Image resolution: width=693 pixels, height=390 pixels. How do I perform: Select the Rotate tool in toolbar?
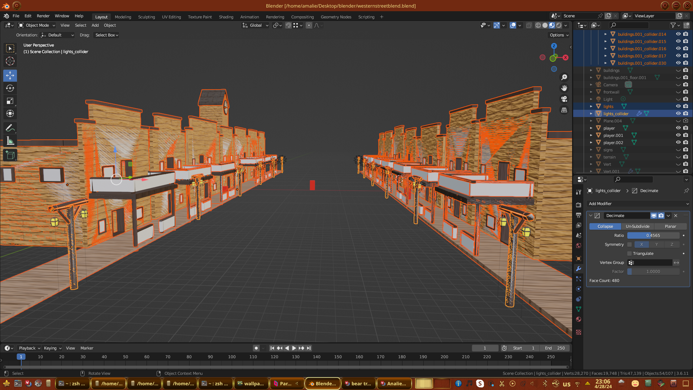10,88
